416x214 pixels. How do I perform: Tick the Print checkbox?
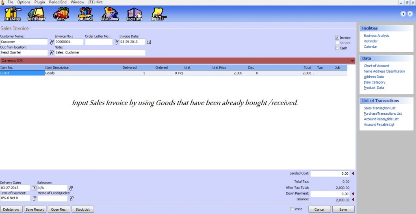point(292,209)
